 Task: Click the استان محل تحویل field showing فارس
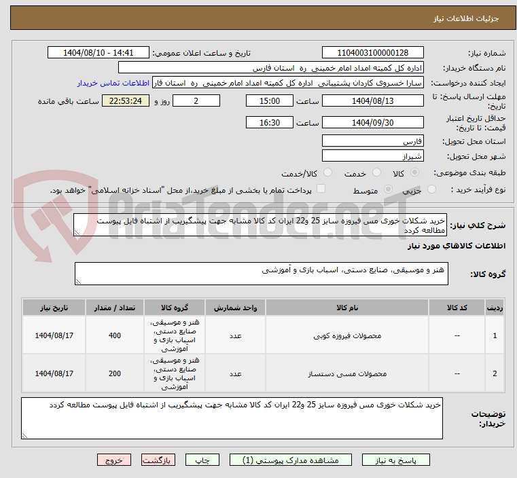point(372,141)
